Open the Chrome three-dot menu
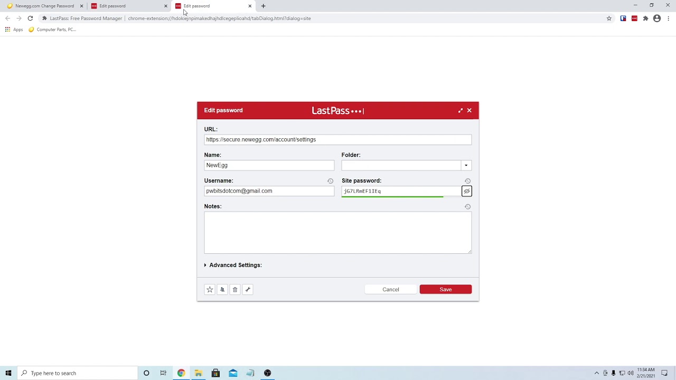 pos(668,18)
